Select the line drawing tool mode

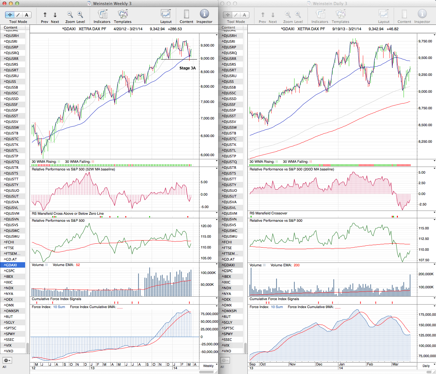pos(18,15)
